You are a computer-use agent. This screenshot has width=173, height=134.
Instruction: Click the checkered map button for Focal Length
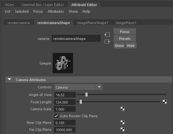165,102
